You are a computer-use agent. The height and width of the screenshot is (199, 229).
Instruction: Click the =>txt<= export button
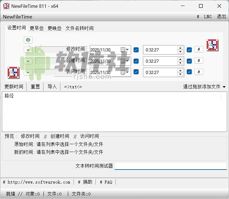(x=73, y=87)
